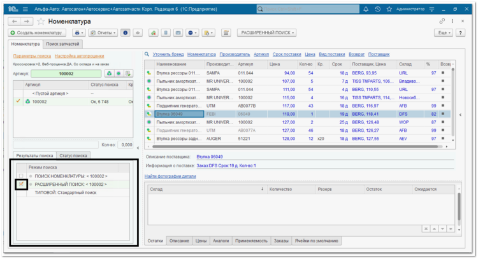Click settings lines icon beside Администратор
This screenshot has width=478, height=259.
coord(431,9)
